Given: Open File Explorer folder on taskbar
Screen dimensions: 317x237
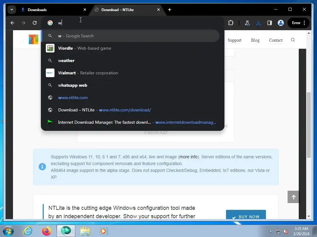Looking at the screenshot, I should 85,231.
